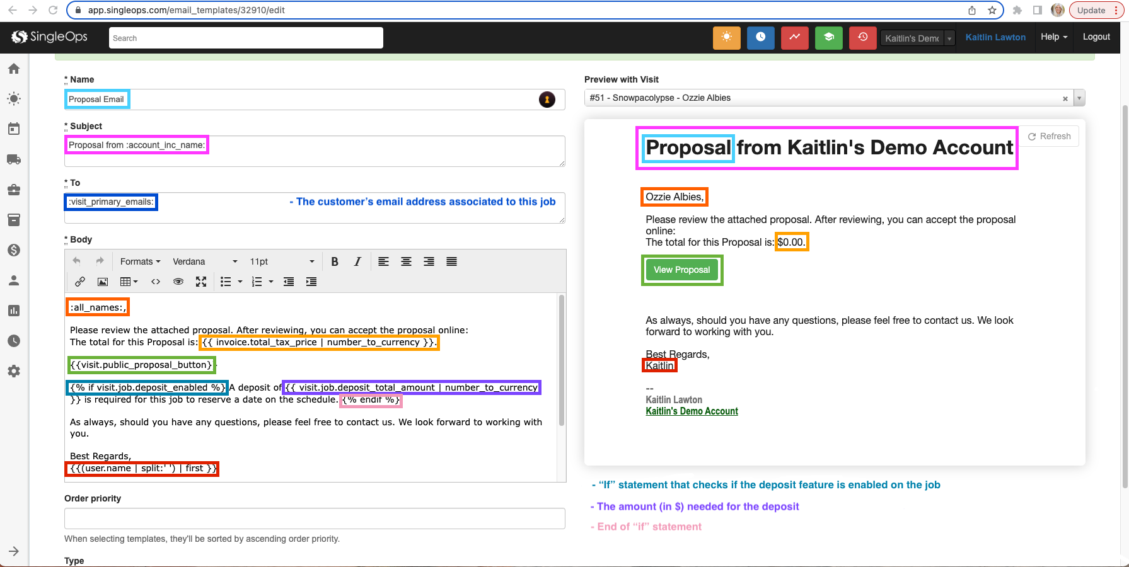Screen dimensions: 1129x567
Task: Toggle the bullet list formatting
Action: pos(226,282)
